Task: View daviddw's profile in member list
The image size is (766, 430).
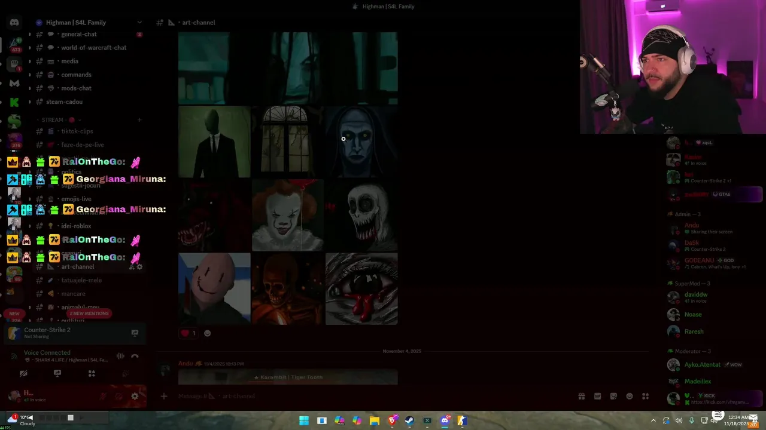Action: point(713,297)
